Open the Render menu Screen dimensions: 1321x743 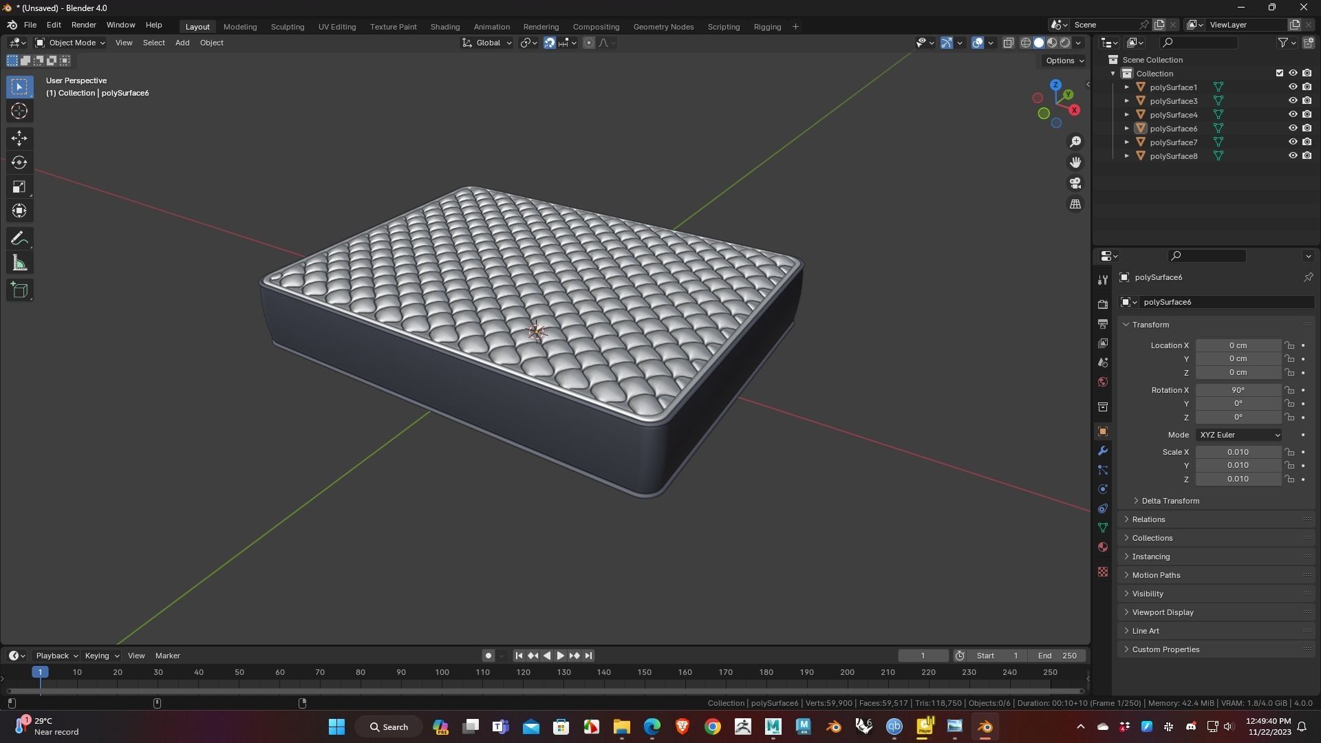(x=84, y=25)
